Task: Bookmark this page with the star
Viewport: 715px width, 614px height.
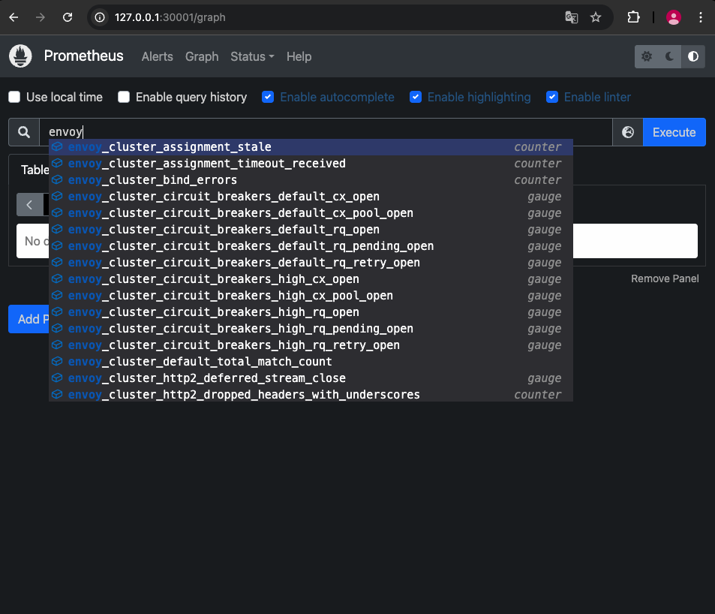Action: point(596,17)
